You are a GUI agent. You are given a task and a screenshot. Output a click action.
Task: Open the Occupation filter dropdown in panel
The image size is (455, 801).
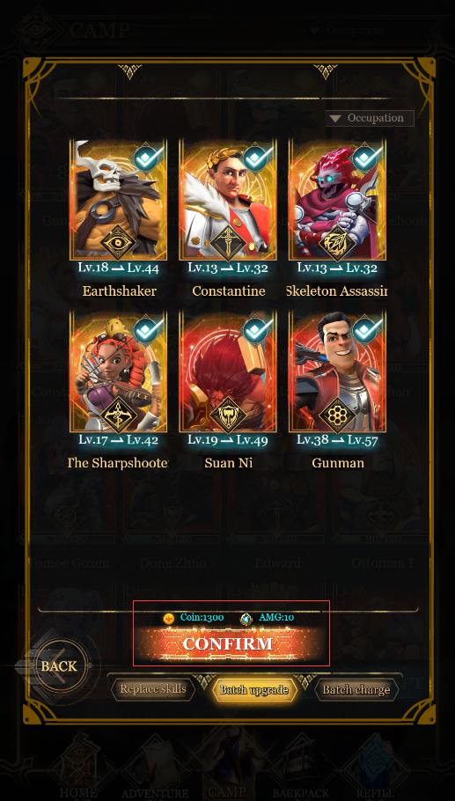(x=370, y=118)
